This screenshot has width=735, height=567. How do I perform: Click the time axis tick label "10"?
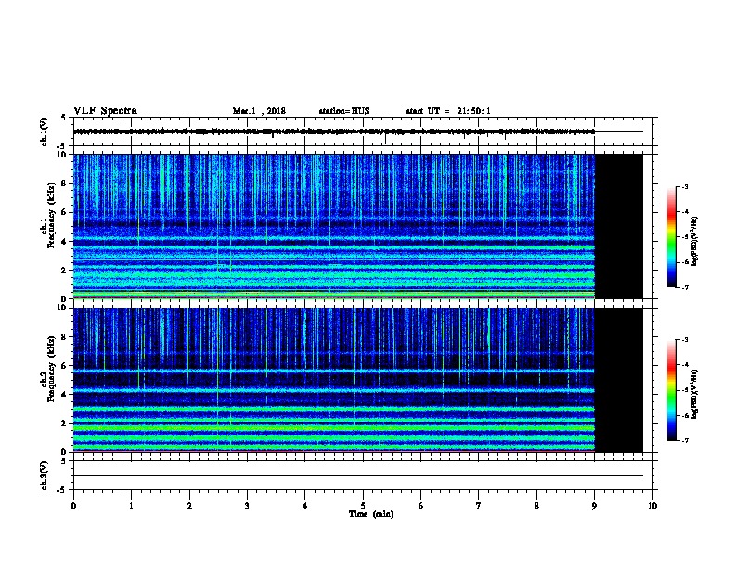652,505
